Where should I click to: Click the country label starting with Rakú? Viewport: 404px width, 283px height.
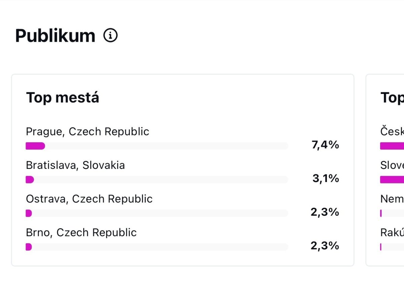click(x=392, y=233)
